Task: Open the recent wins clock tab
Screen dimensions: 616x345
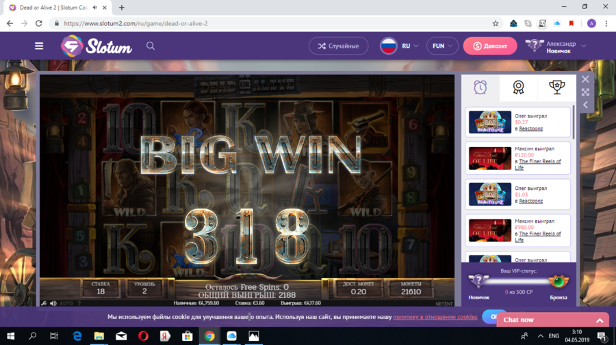Action: click(x=480, y=87)
